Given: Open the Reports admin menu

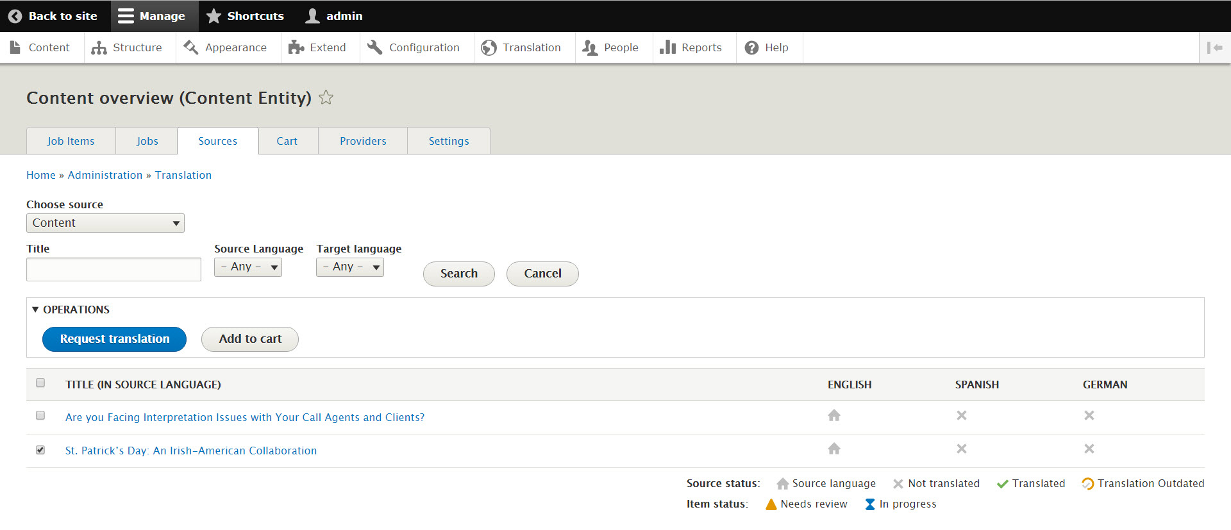Looking at the screenshot, I should click(691, 47).
